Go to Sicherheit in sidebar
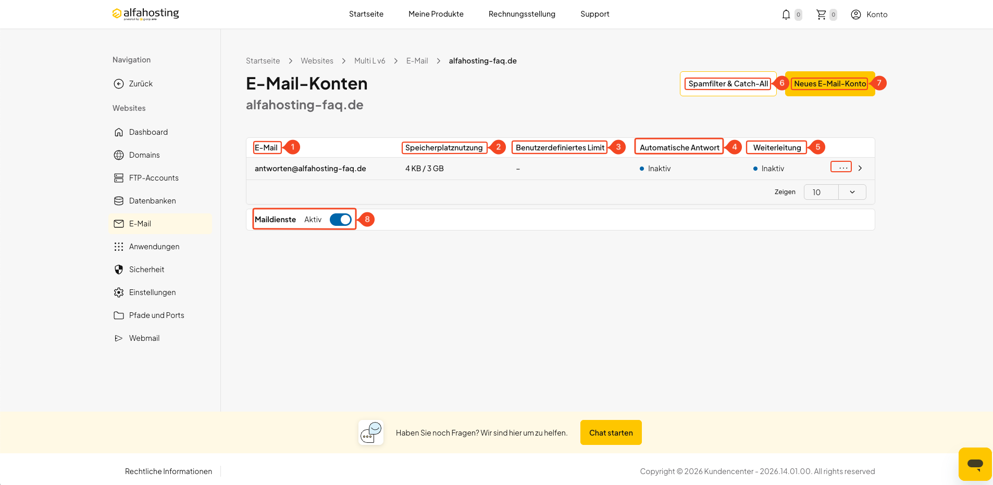Image resolution: width=993 pixels, height=485 pixels. [x=146, y=270]
